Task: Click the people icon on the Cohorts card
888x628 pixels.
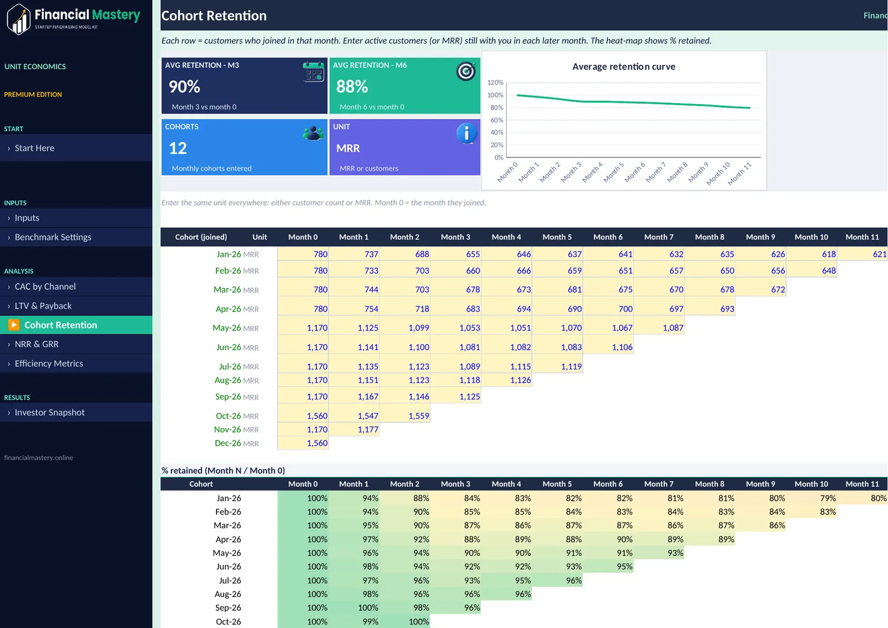Action: tap(314, 133)
